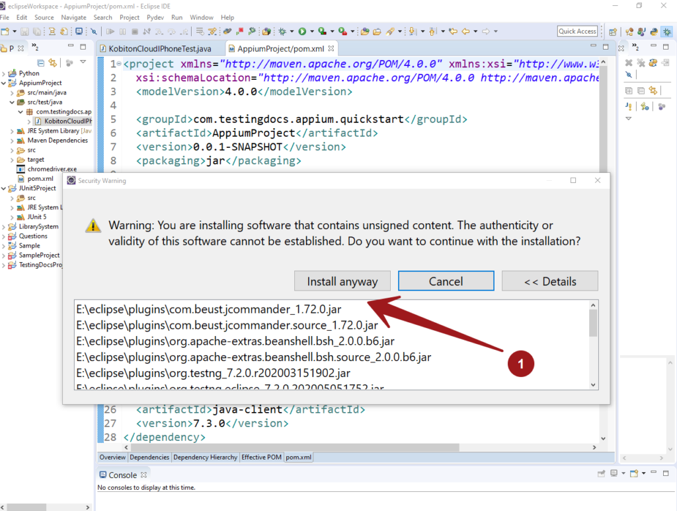Run the application with the green play icon
This screenshot has width=677, height=511.
click(303, 31)
